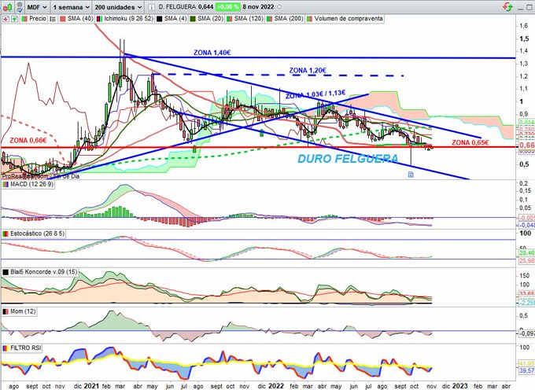Open Ichimoku (9 26 52) indicator settings
This screenshot has height=390, width=535.
pos(128,18)
